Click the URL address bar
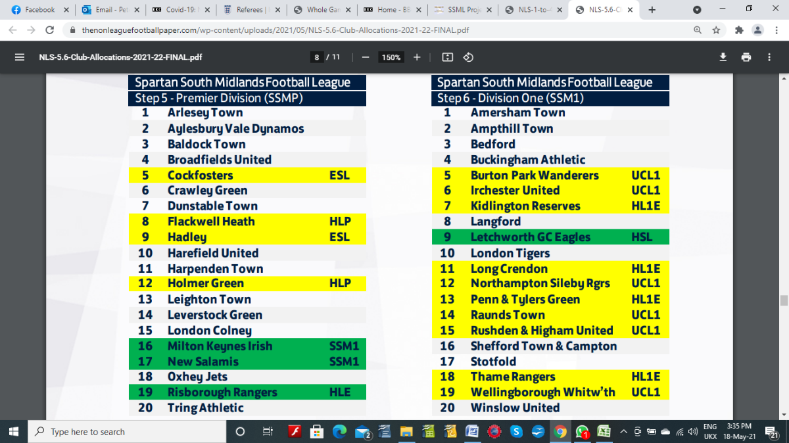This screenshot has height=443, width=789. pyautogui.click(x=378, y=30)
